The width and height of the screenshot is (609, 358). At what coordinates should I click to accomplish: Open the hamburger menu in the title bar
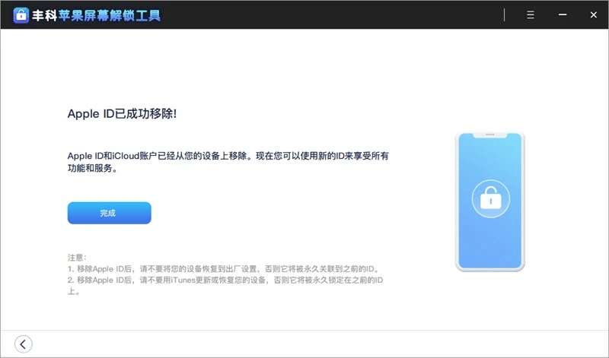point(530,14)
